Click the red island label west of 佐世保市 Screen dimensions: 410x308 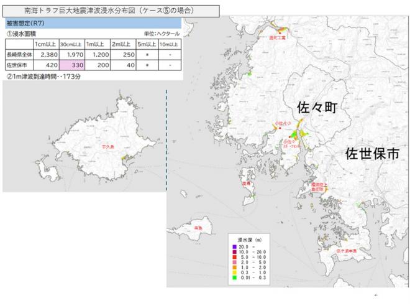coord(247,184)
